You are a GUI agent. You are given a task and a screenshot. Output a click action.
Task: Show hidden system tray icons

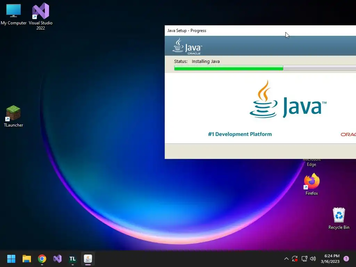point(286,259)
